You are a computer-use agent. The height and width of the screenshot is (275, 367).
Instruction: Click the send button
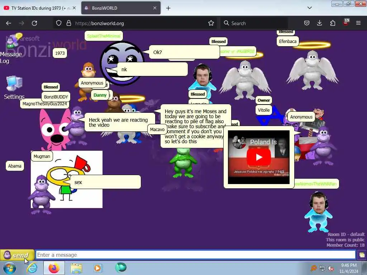pyautogui.click(x=17, y=255)
